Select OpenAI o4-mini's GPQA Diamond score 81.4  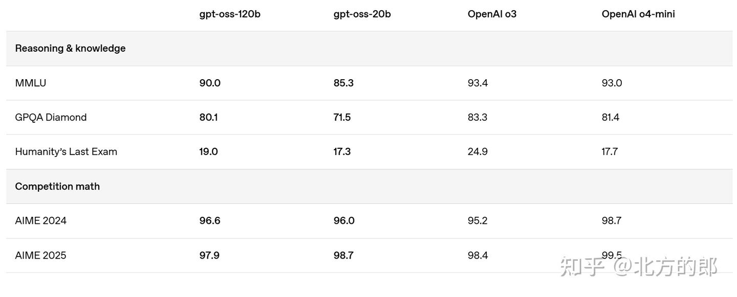coord(611,118)
